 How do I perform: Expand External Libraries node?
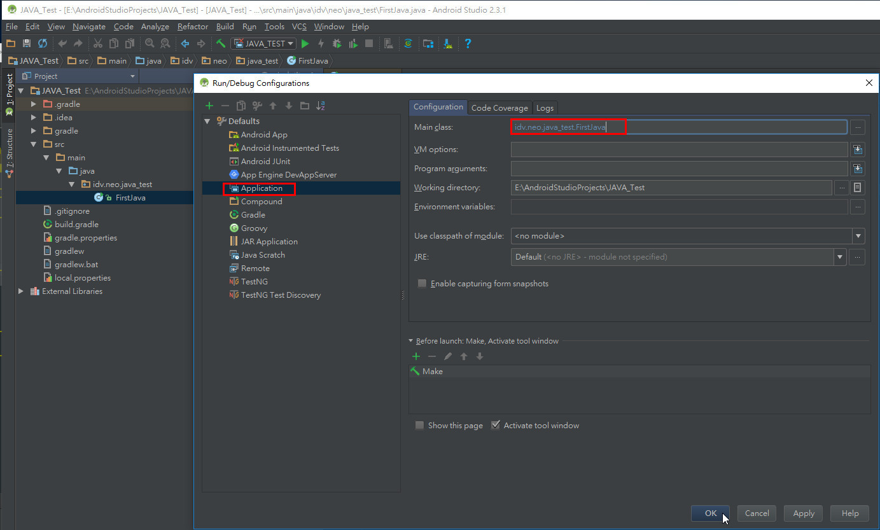coord(21,291)
